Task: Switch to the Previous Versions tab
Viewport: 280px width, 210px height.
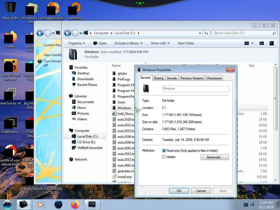Action: pos(192,78)
